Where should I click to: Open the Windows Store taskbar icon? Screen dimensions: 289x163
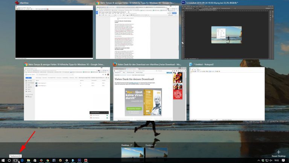pos(35,160)
